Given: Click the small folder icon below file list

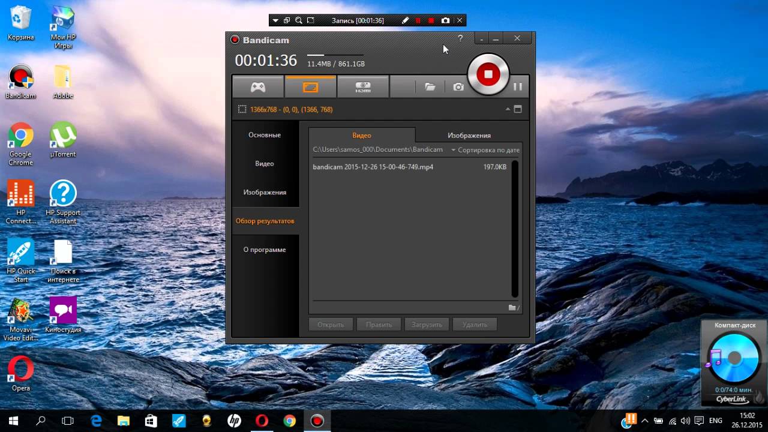Looking at the screenshot, I should 513,308.
